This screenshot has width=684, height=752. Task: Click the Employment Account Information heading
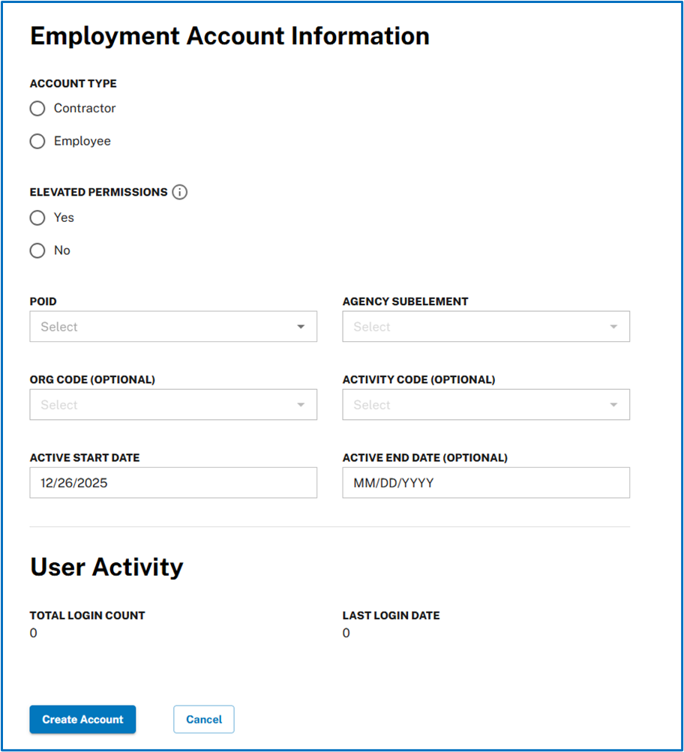click(229, 35)
